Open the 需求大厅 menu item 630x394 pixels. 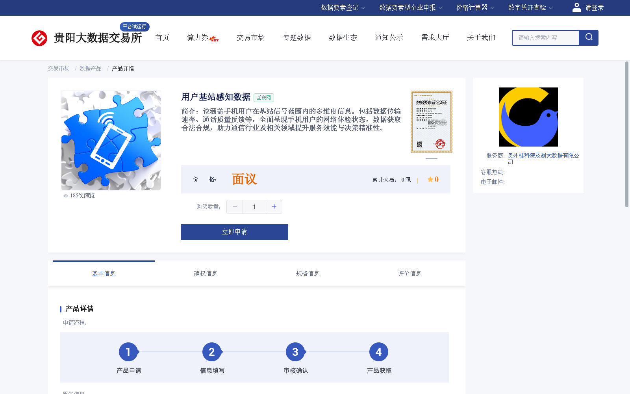pos(435,37)
